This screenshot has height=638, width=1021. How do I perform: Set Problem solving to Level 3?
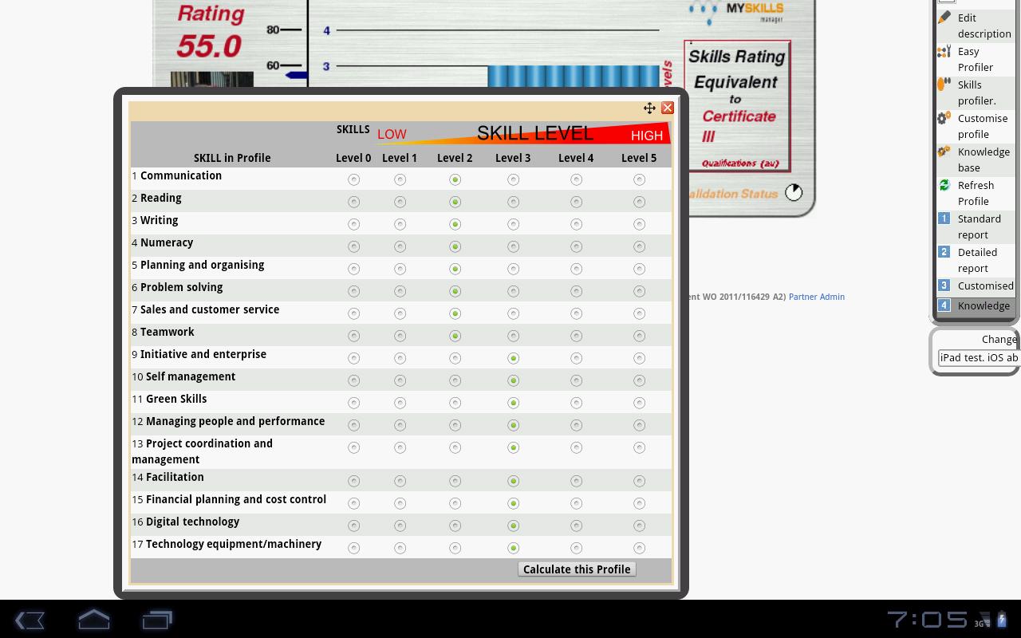pyautogui.click(x=513, y=291)
